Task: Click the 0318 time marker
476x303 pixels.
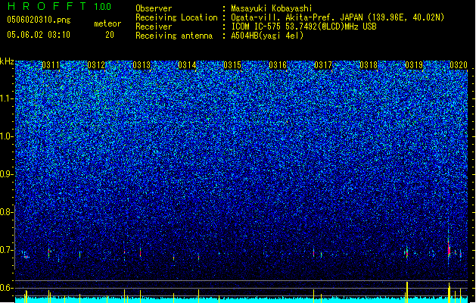Action: click(369, 65)
